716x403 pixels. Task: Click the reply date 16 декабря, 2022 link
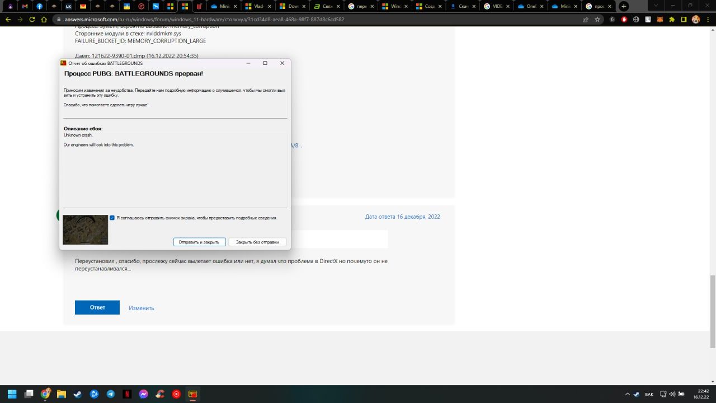tap(403, 217)
